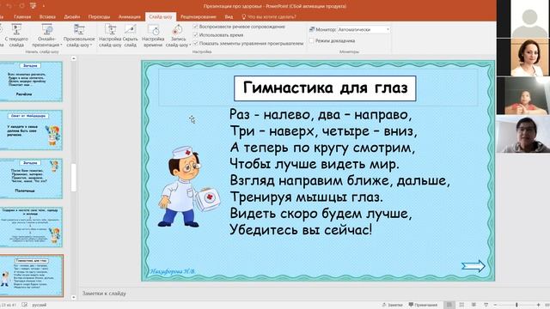Click the zoom in plus button
This screenshot has width=550, height=309.
pos(539,305)
